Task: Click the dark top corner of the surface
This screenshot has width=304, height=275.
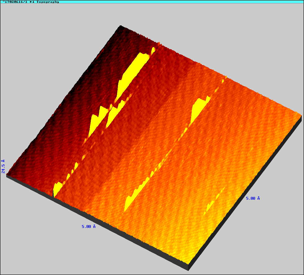Action: [120, 27]
